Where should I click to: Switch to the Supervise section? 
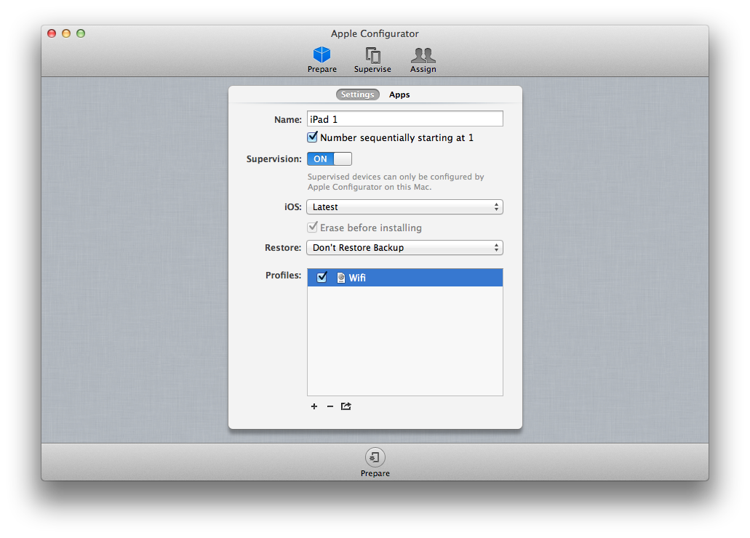[x=372, y=60]
